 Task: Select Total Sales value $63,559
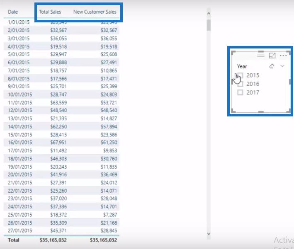[x=58, y=103]
